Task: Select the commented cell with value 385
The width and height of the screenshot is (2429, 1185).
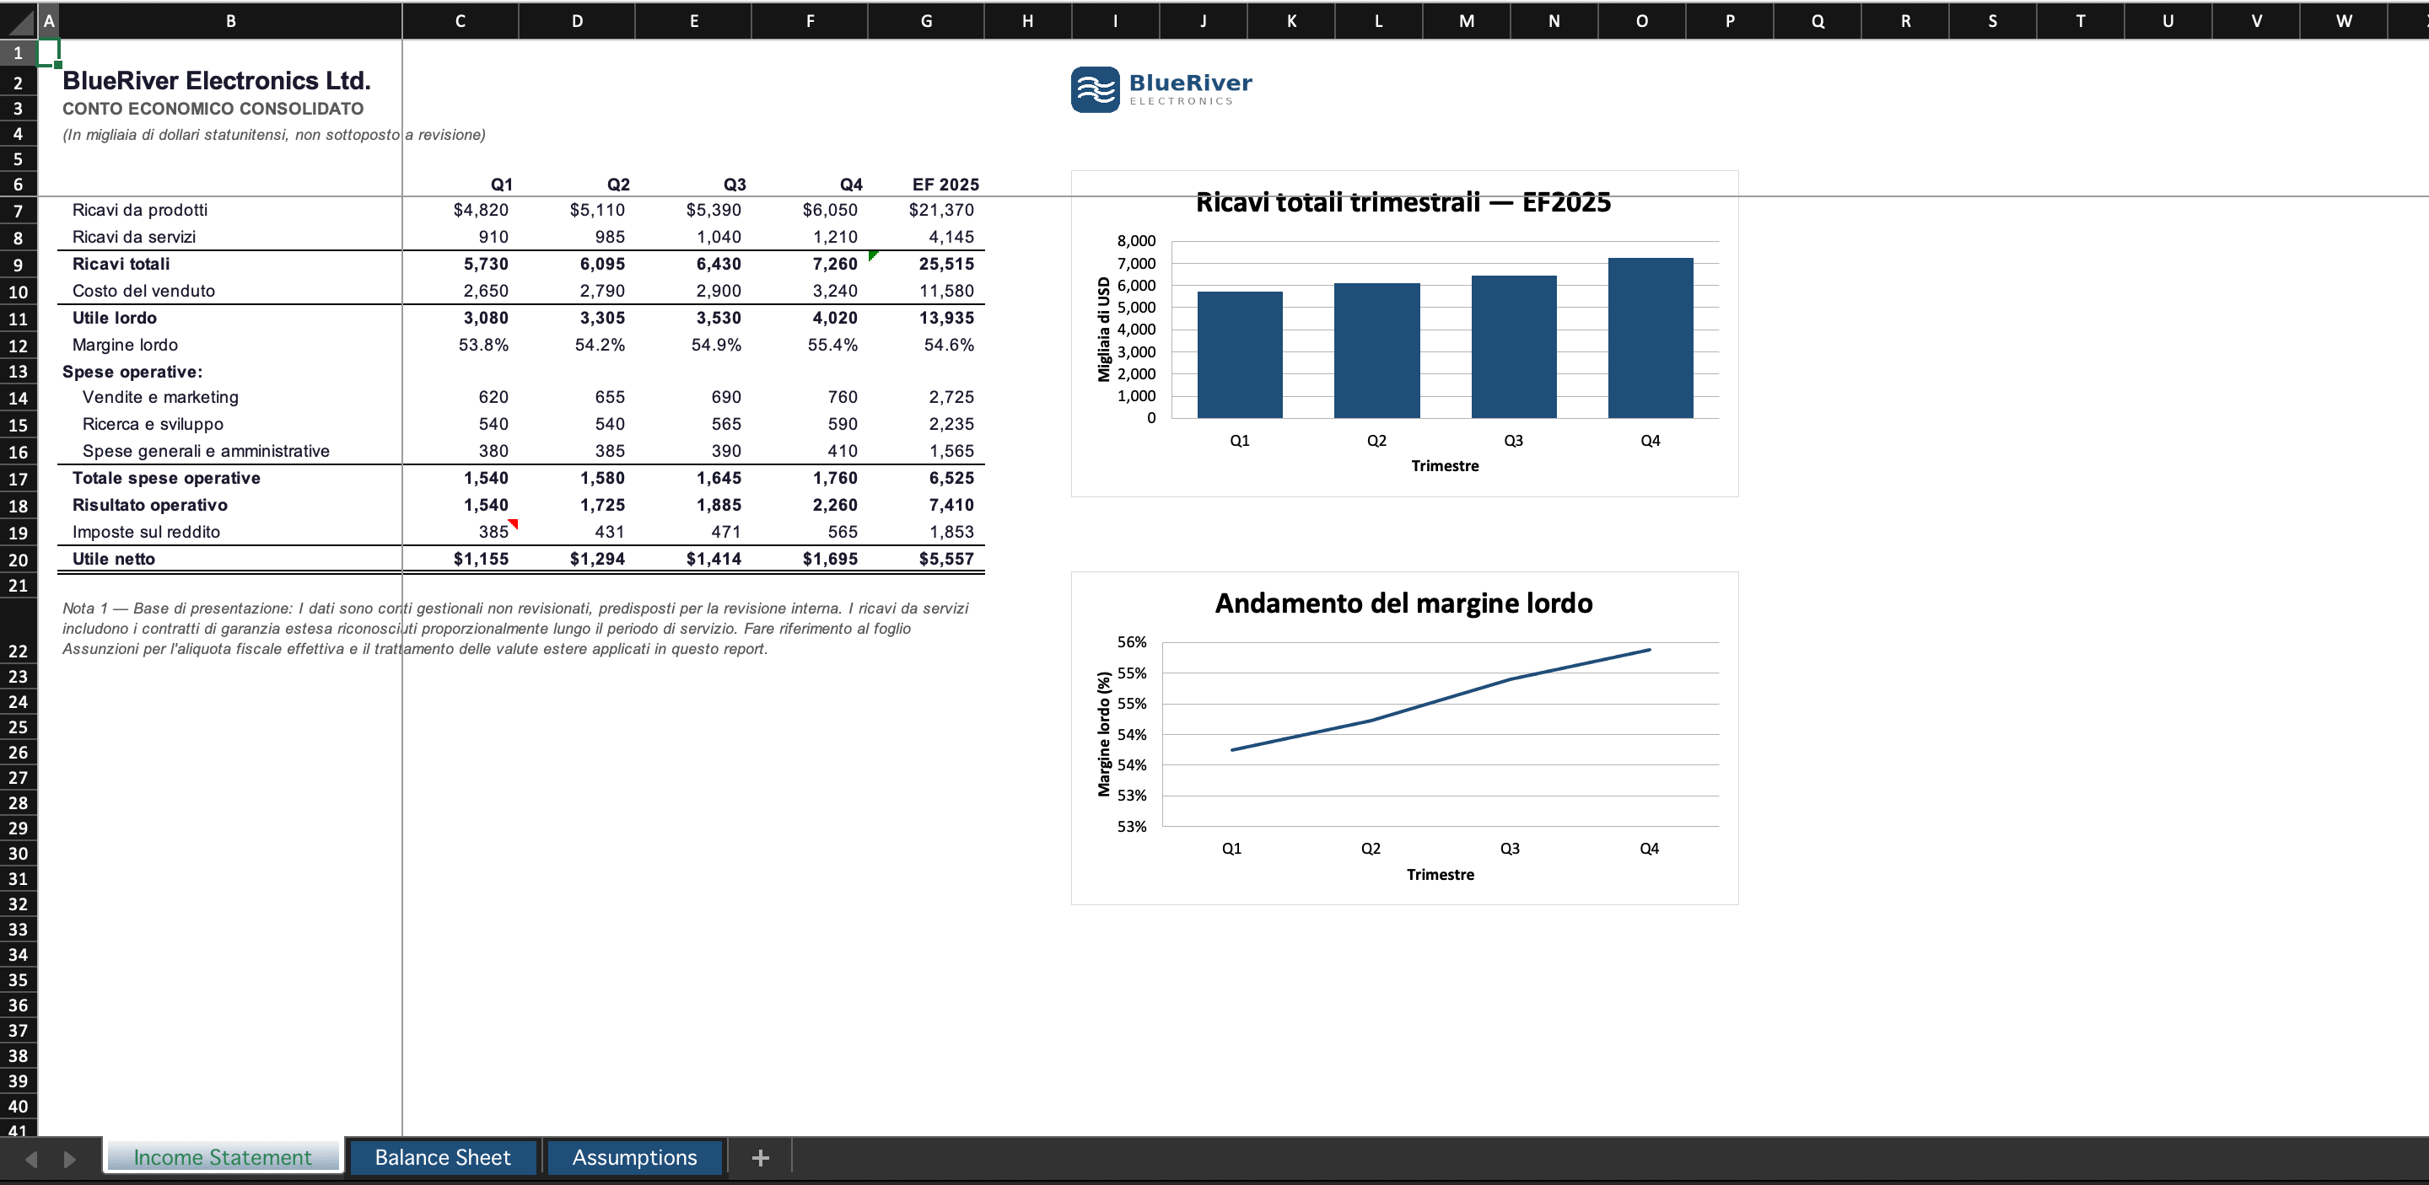Action: 460,532
